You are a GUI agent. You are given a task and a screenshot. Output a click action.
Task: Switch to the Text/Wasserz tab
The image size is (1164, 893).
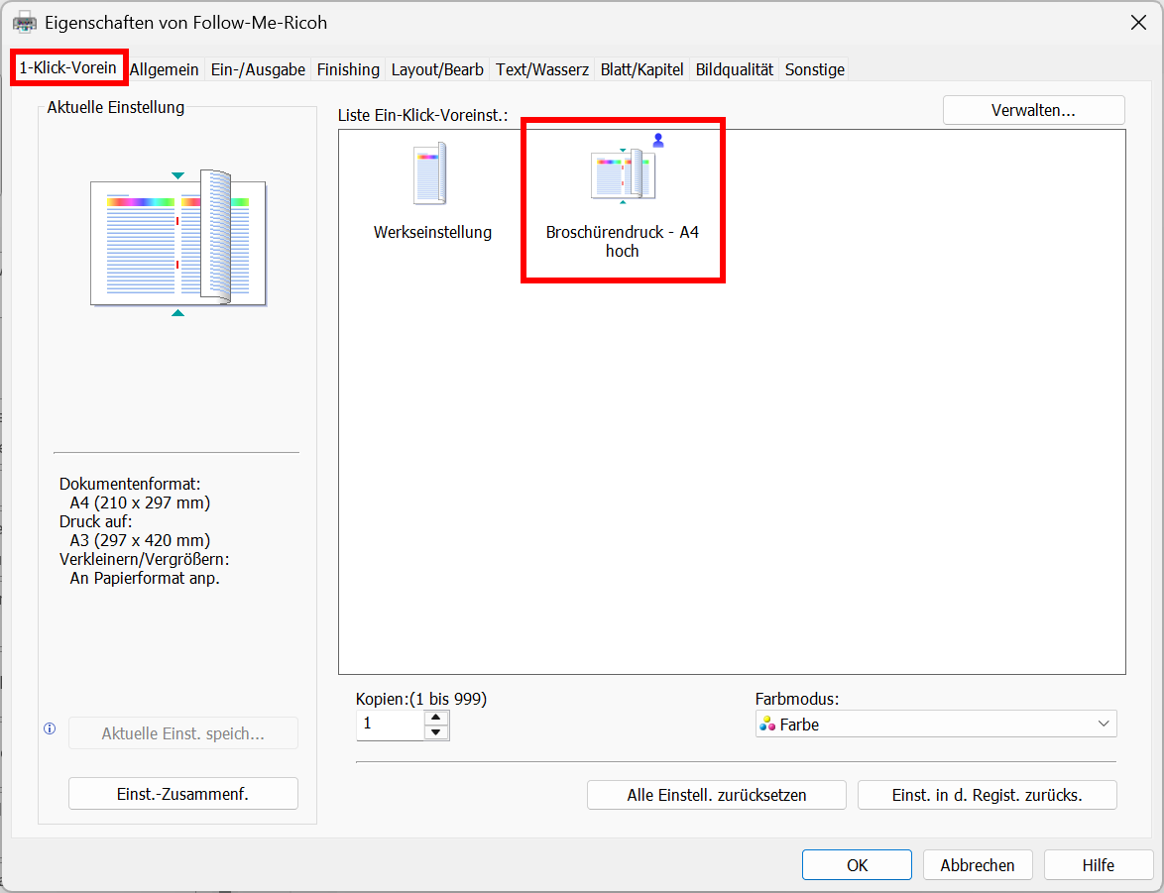click(542, 69)
